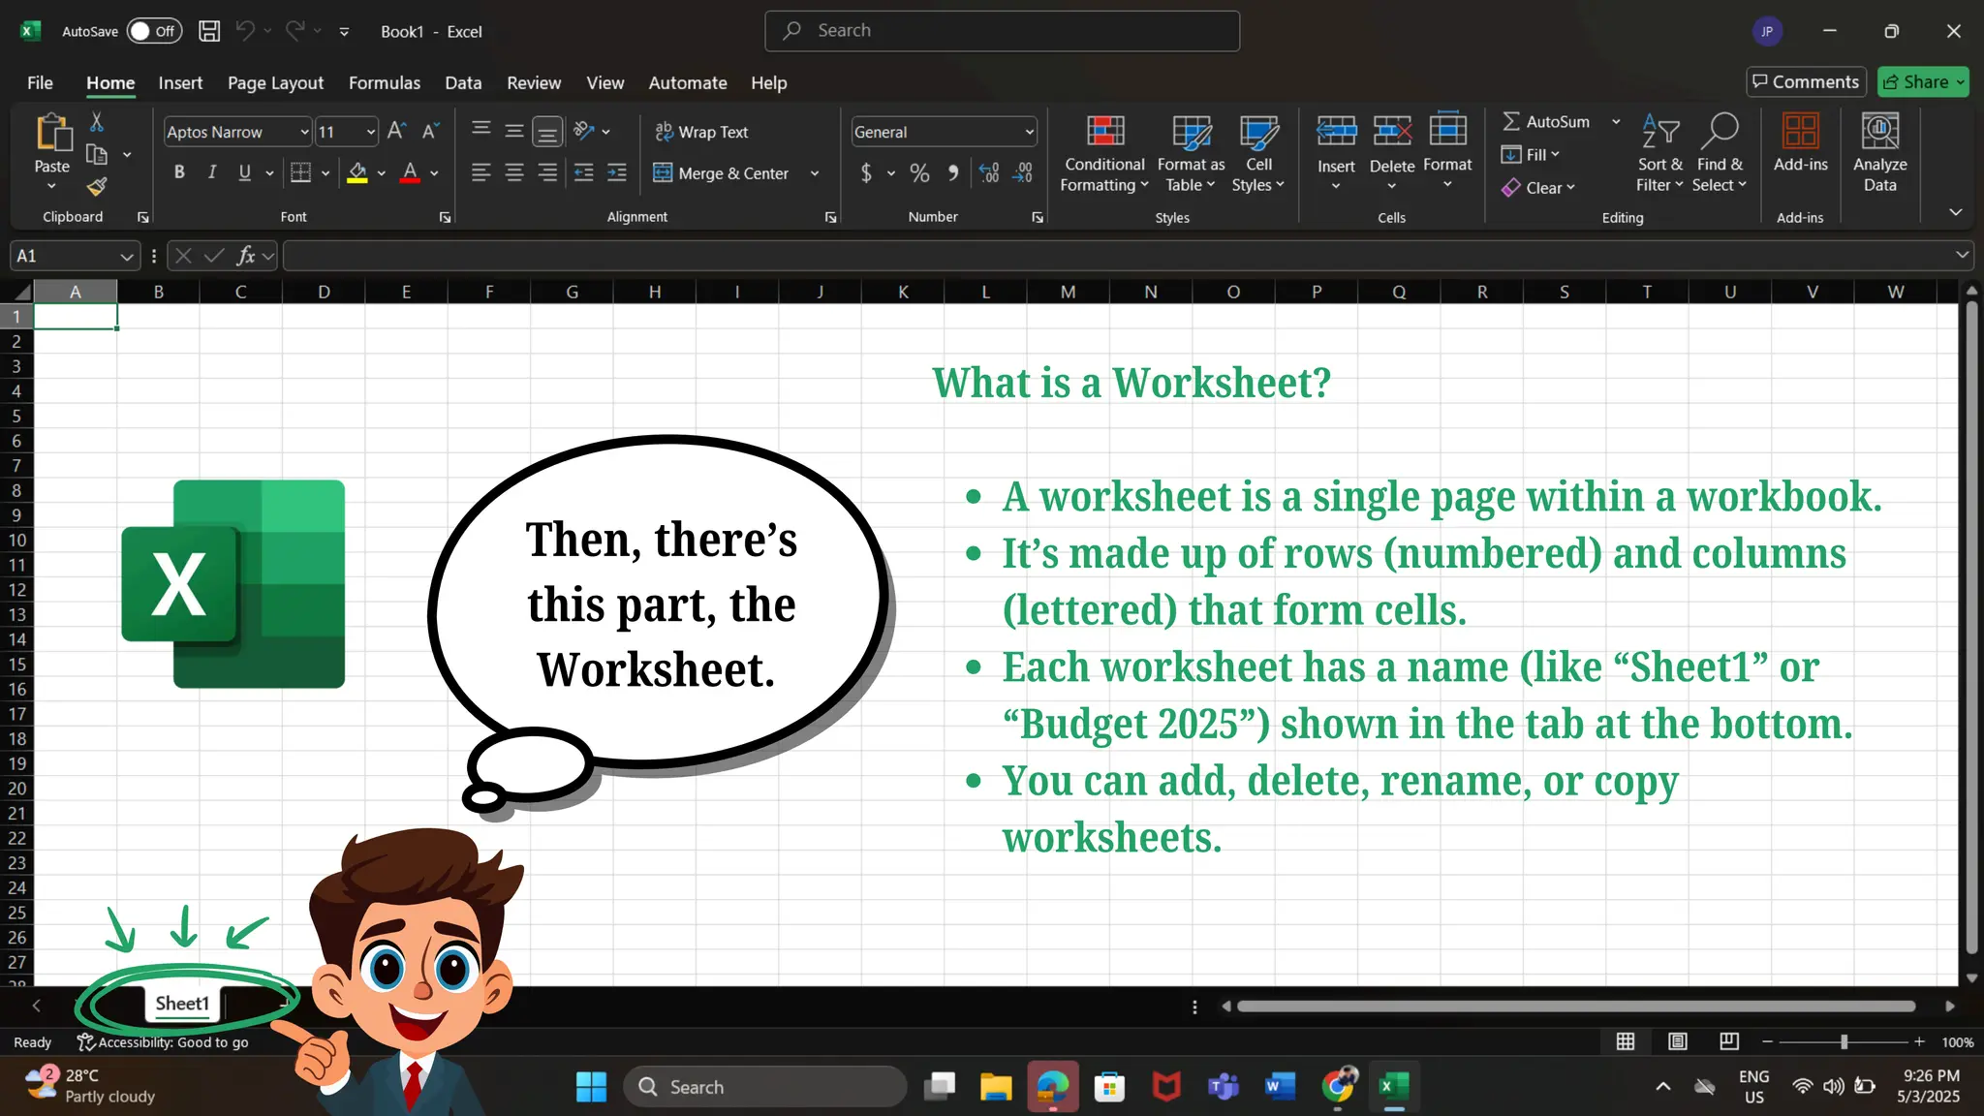The image size is (1984, 1116).
Task: Open the File menu
Action: tap(40, 82)
